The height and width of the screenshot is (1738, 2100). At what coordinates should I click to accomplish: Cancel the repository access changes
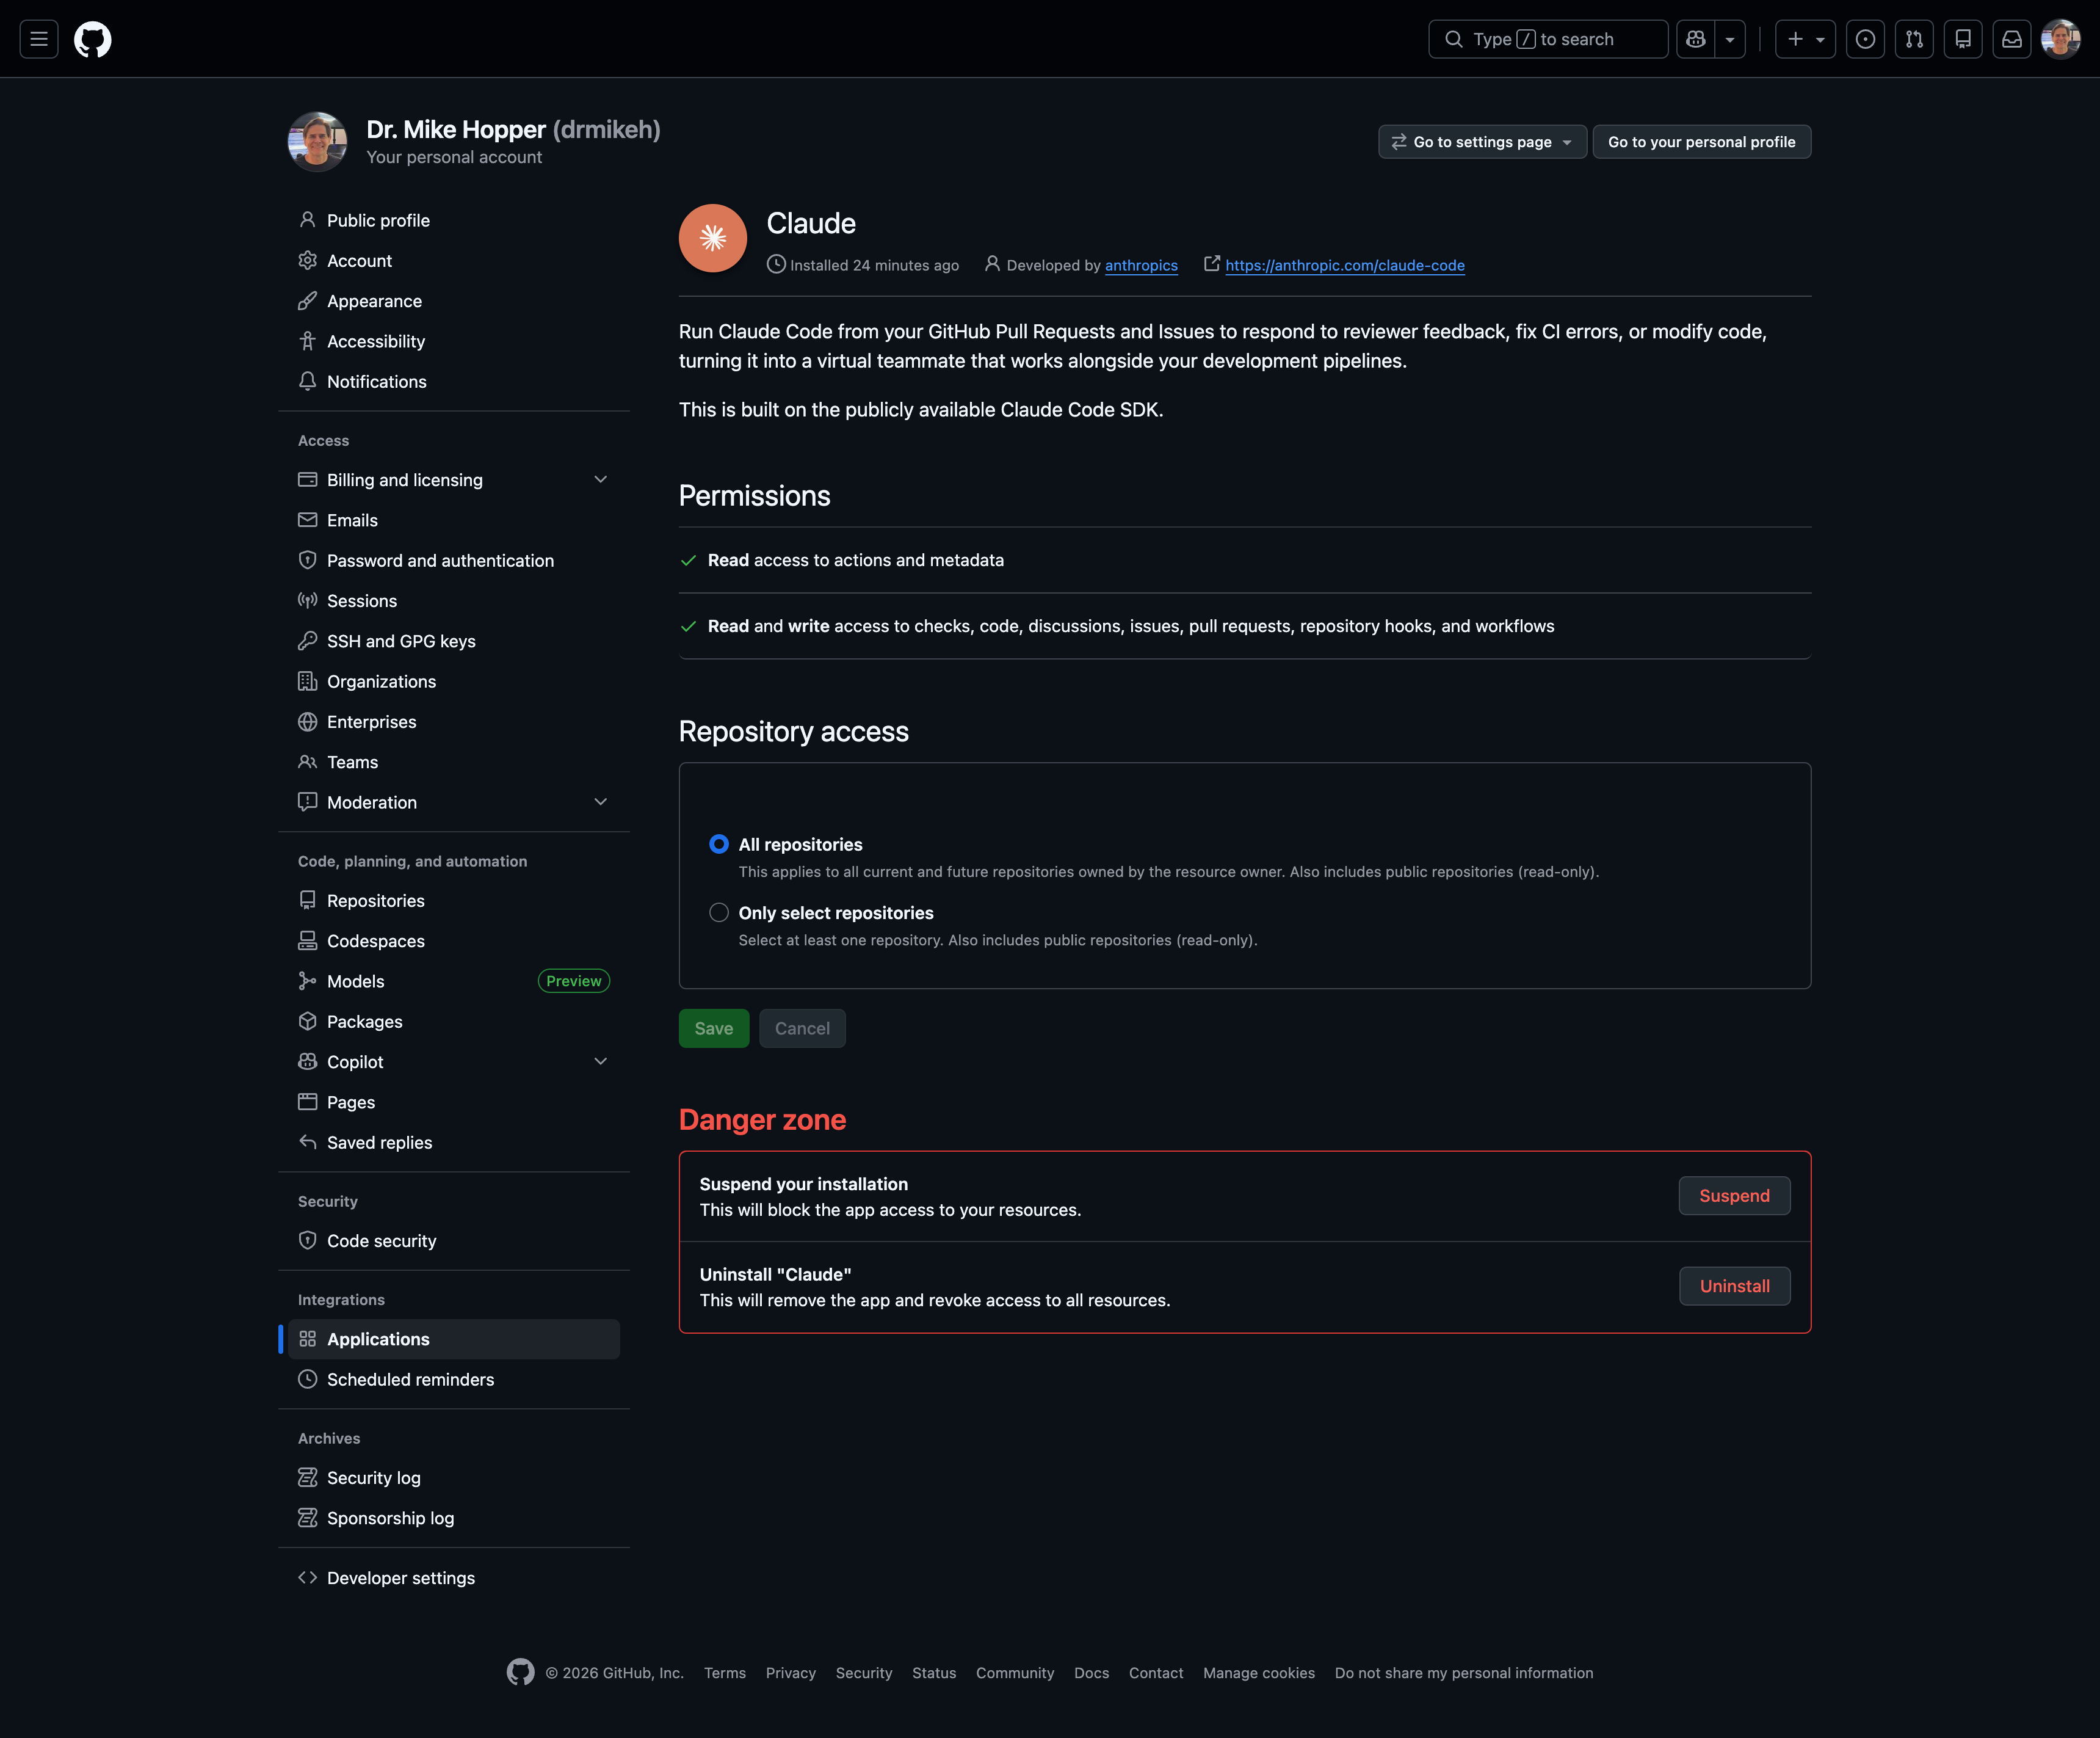802,1028
